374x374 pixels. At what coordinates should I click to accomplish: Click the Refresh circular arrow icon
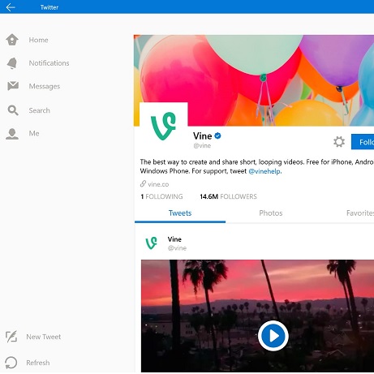[11, 363]
